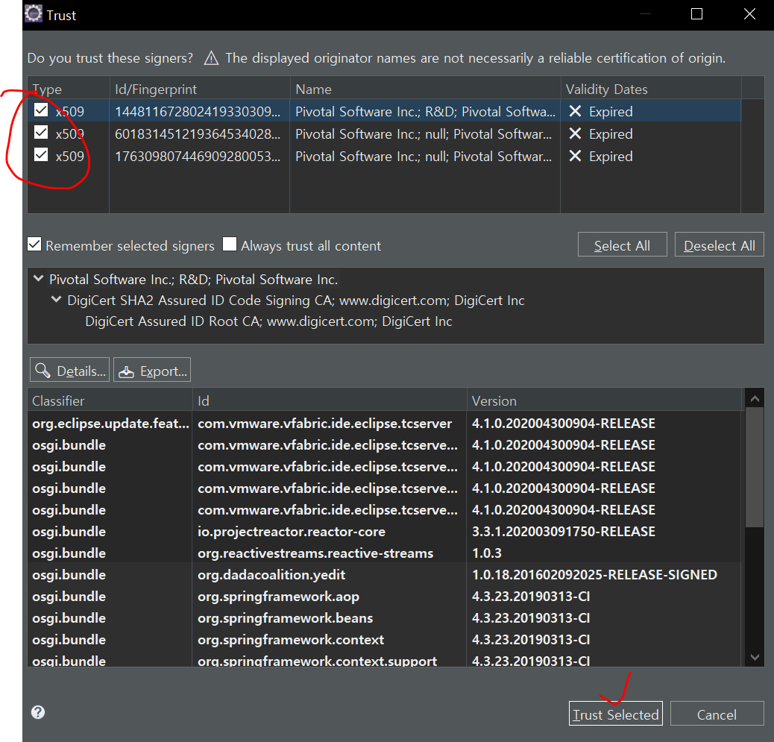Select row org.eclipse.update.feat... tcserver
Image resolution: width=774 pixels, height=742 pixels.
point(385,423)
